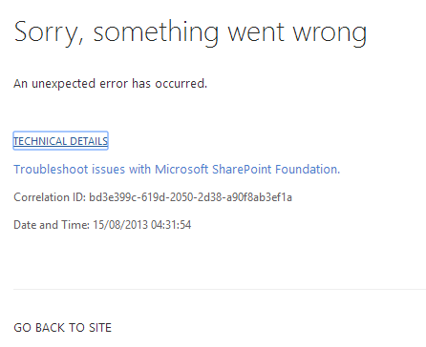Click the word 'occurred.' in the error message

pos(181,84)
